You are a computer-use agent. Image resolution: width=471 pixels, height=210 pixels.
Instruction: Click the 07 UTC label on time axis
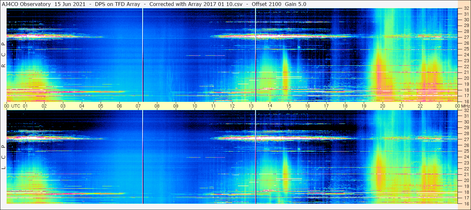pyautogui.click(x=138, y=106)
